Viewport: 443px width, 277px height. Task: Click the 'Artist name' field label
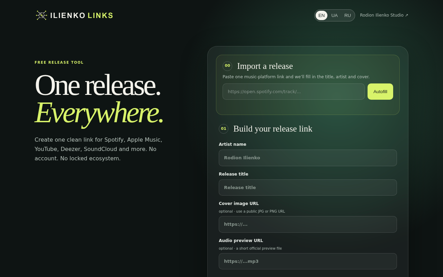(x=233, y=144)
